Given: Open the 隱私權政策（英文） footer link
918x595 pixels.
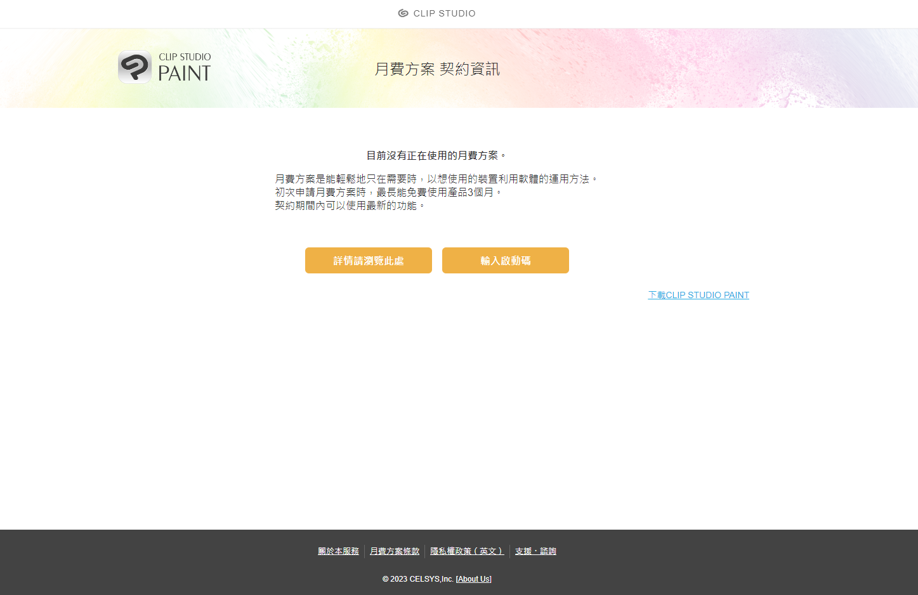Looking at the screenshot, I should (x=467, y=551).
